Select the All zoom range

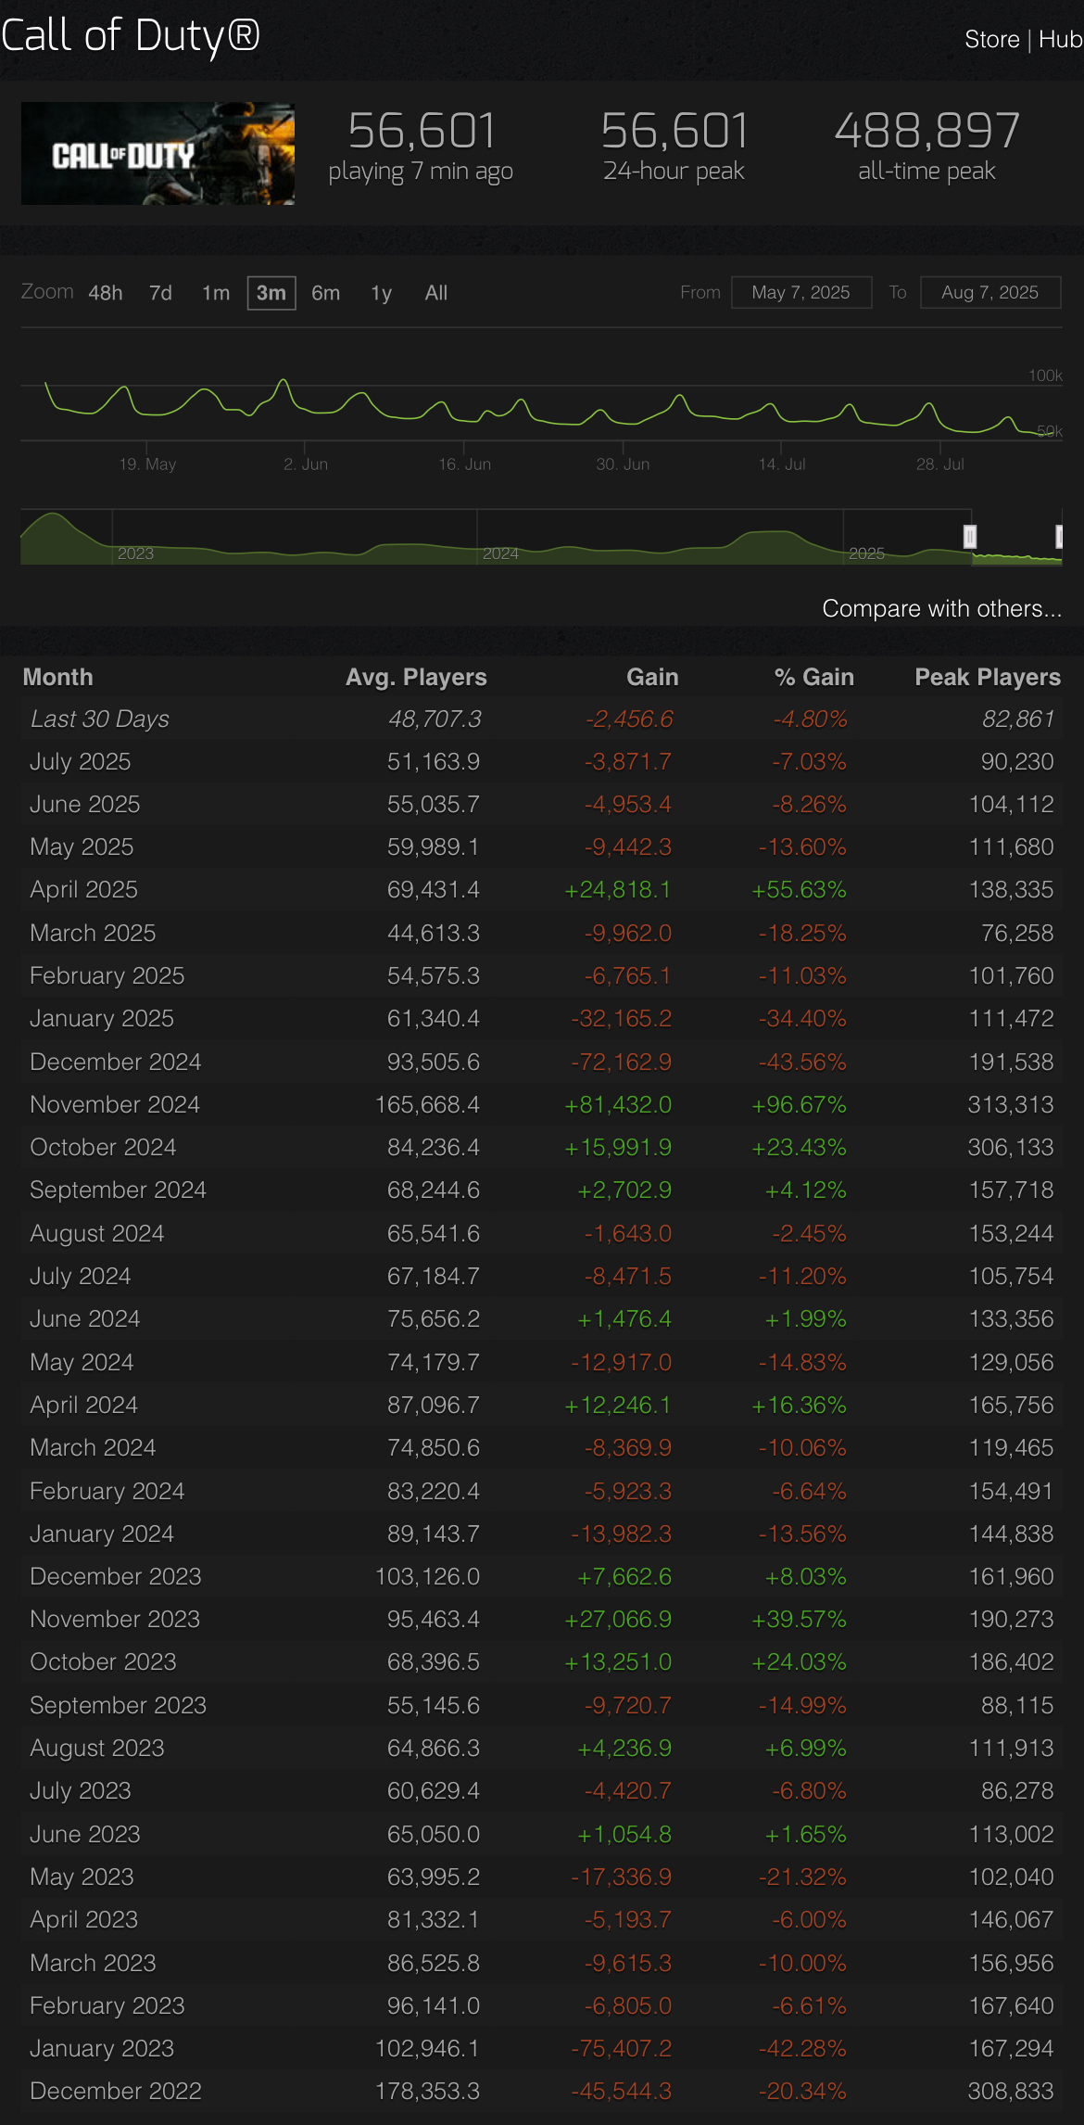pos(436,293)
